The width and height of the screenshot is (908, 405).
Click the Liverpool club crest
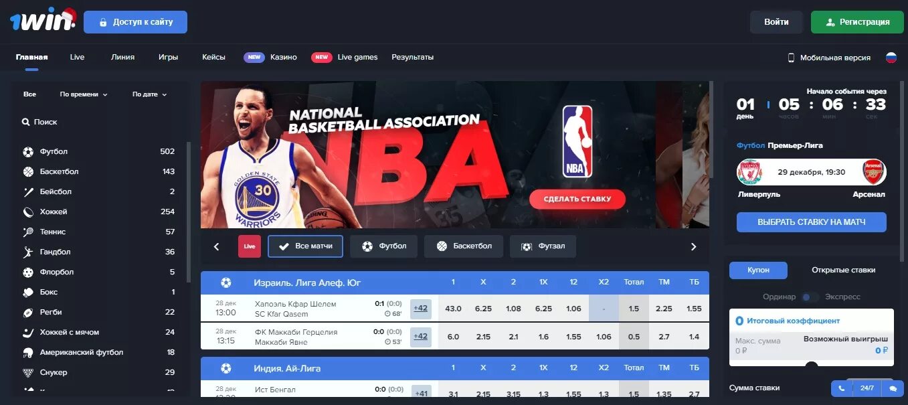coord(749,172)
